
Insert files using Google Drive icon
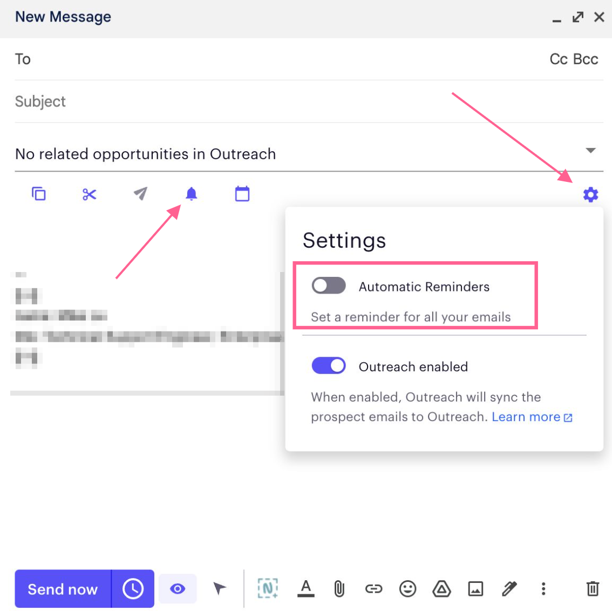tap(441, 589)
